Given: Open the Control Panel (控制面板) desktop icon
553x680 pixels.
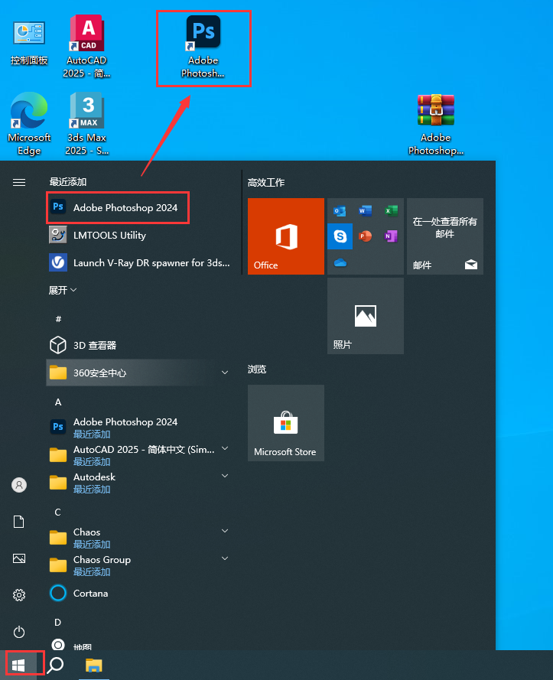Looking at the screenshot, I should click(x=28, y=43).
